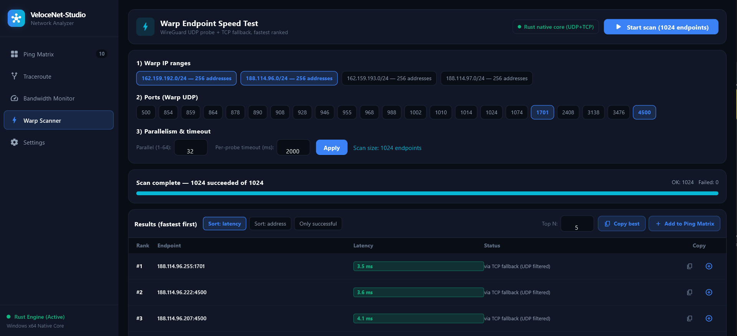Open the Traceroute page

tap(59, 76)
